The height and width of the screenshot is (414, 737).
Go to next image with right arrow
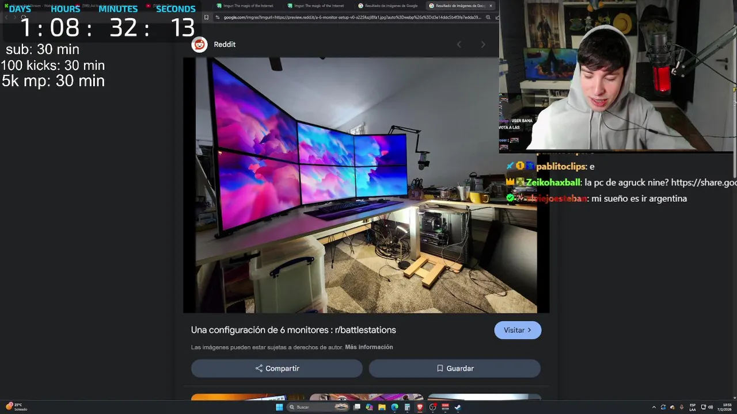483,44
